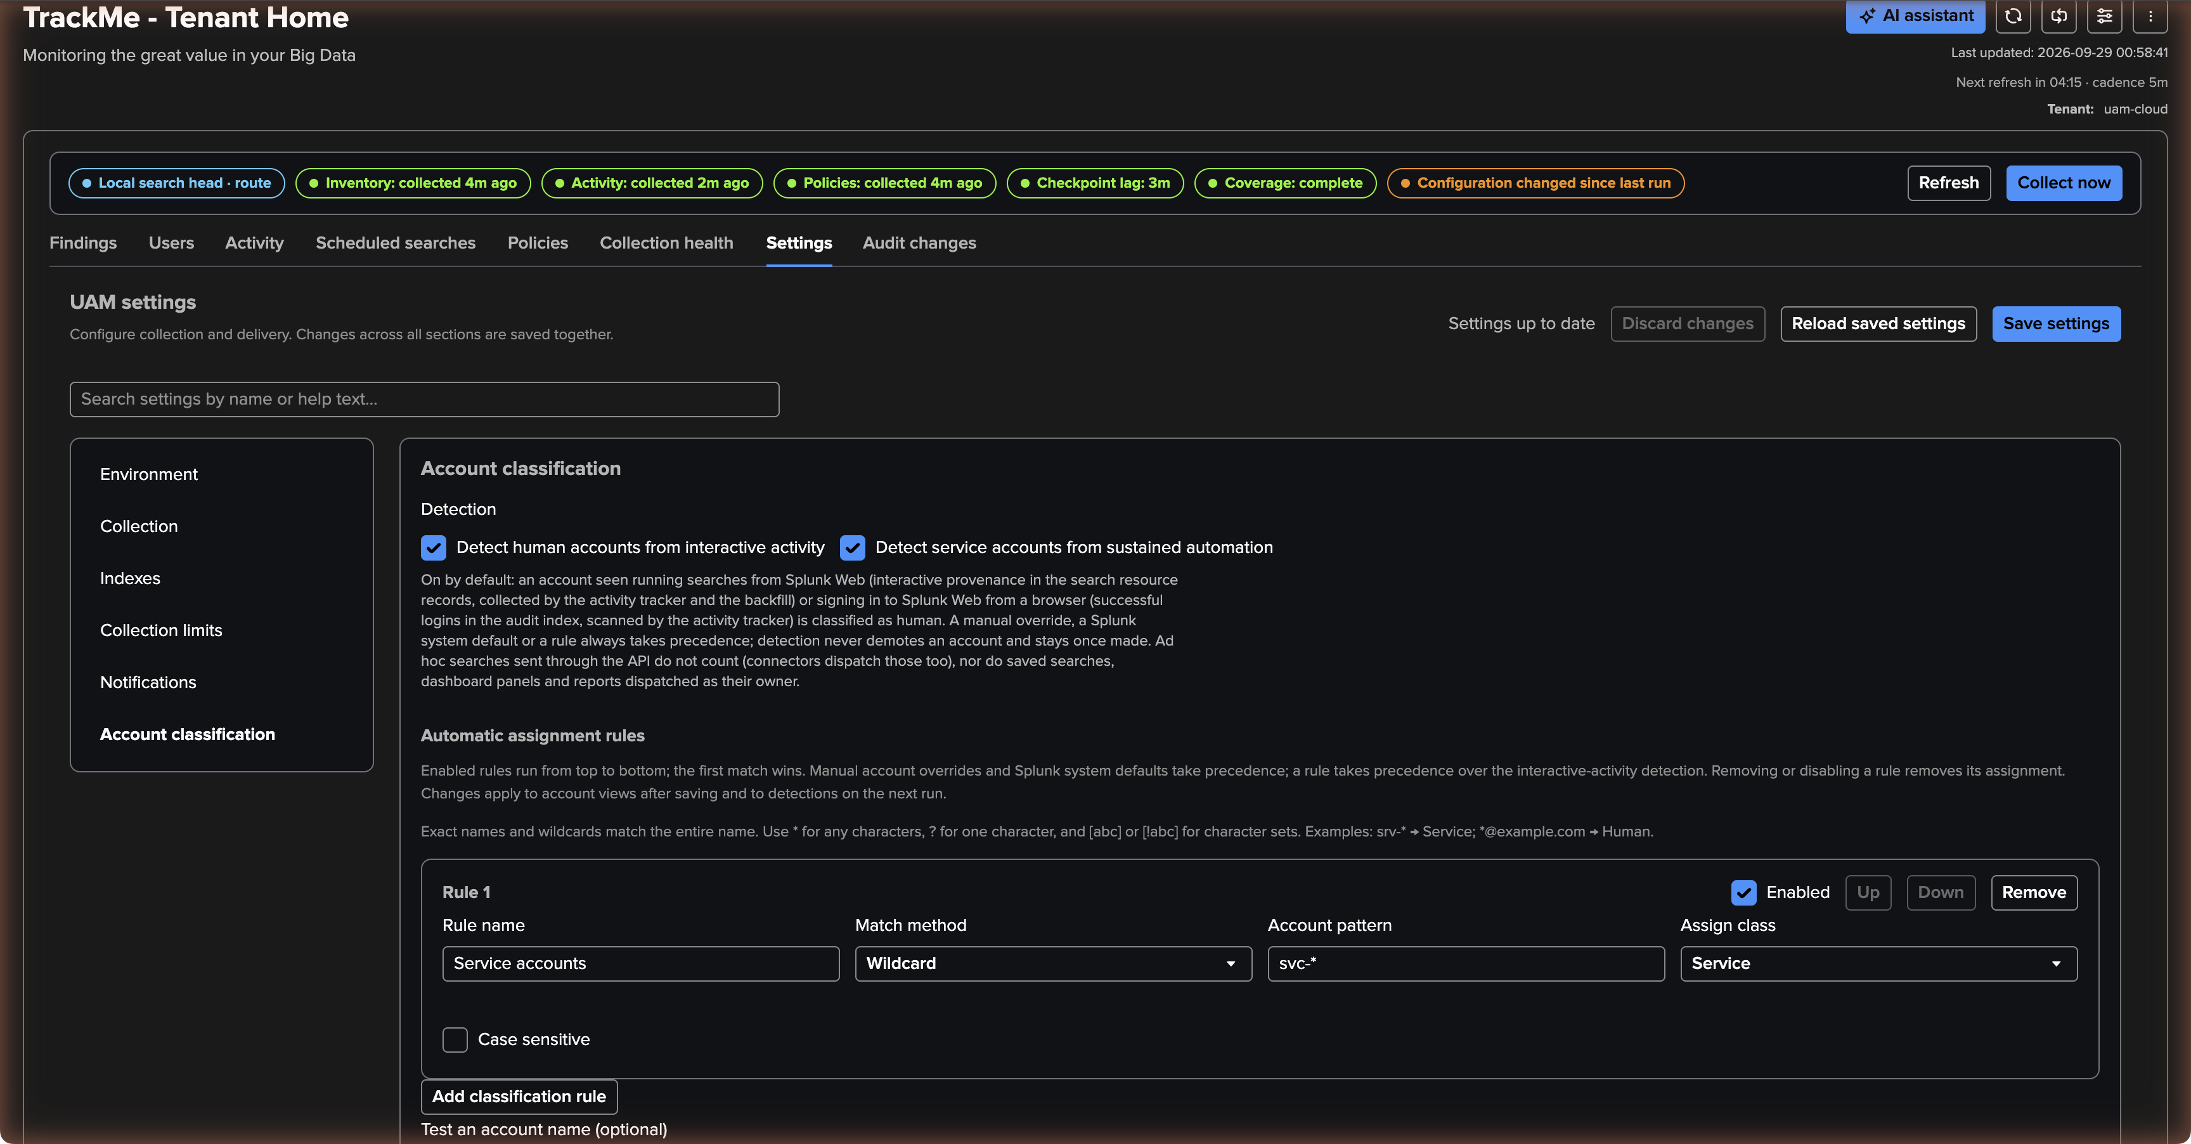Click the Rule 1 title label
This screenshot has width=2191, height=1144.
point(466,892)
